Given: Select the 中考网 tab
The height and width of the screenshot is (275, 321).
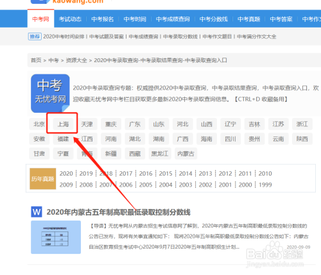Looking at the screenshot, I should (x=40, y=19).
